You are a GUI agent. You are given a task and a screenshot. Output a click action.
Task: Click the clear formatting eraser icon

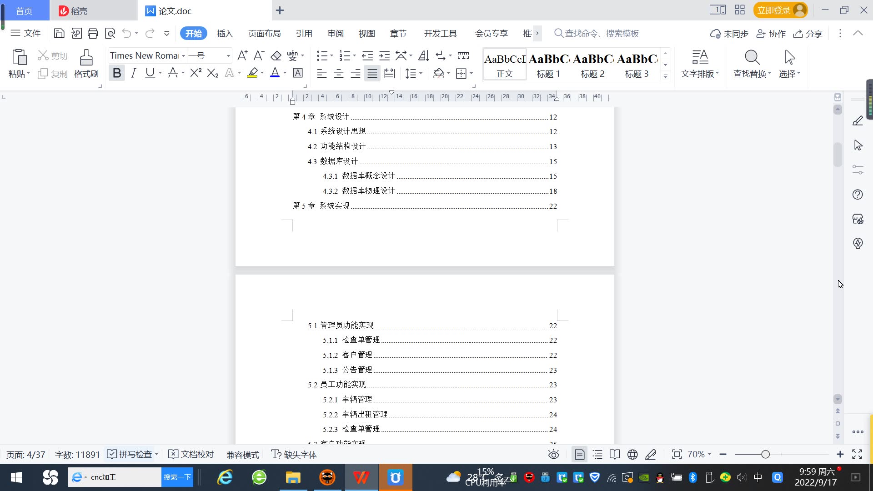(276, 55)
